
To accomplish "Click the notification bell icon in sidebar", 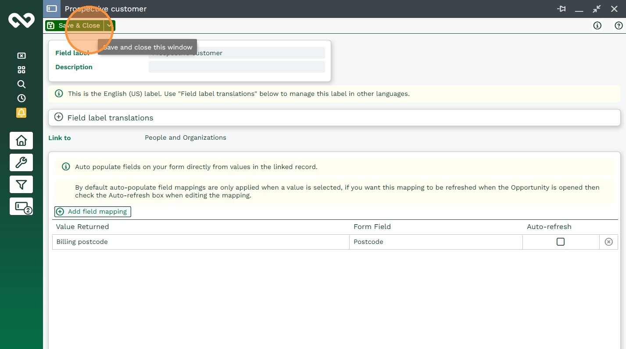I will [21, 113].
